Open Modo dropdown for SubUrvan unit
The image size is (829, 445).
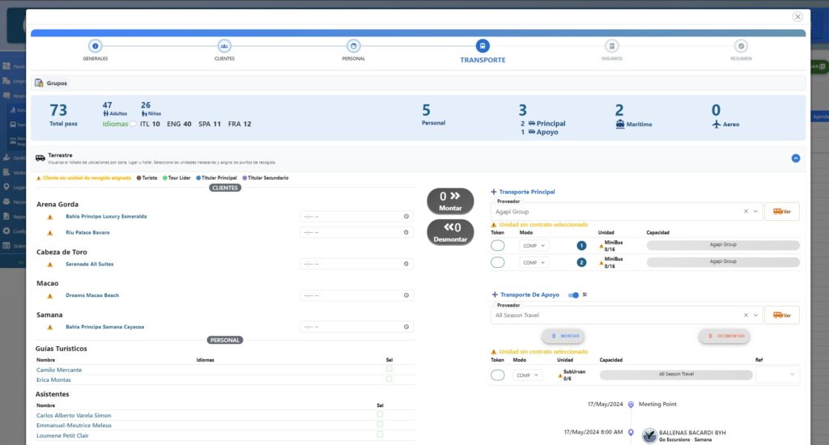(x=527, y=375)
